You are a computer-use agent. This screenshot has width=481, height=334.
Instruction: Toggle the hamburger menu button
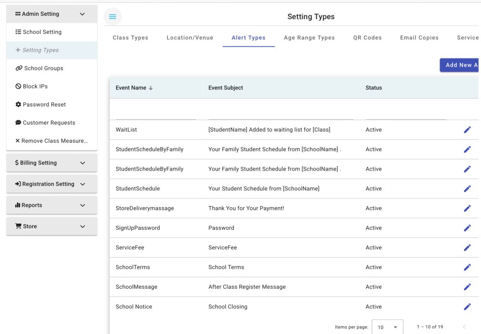[x=113, y=16]
